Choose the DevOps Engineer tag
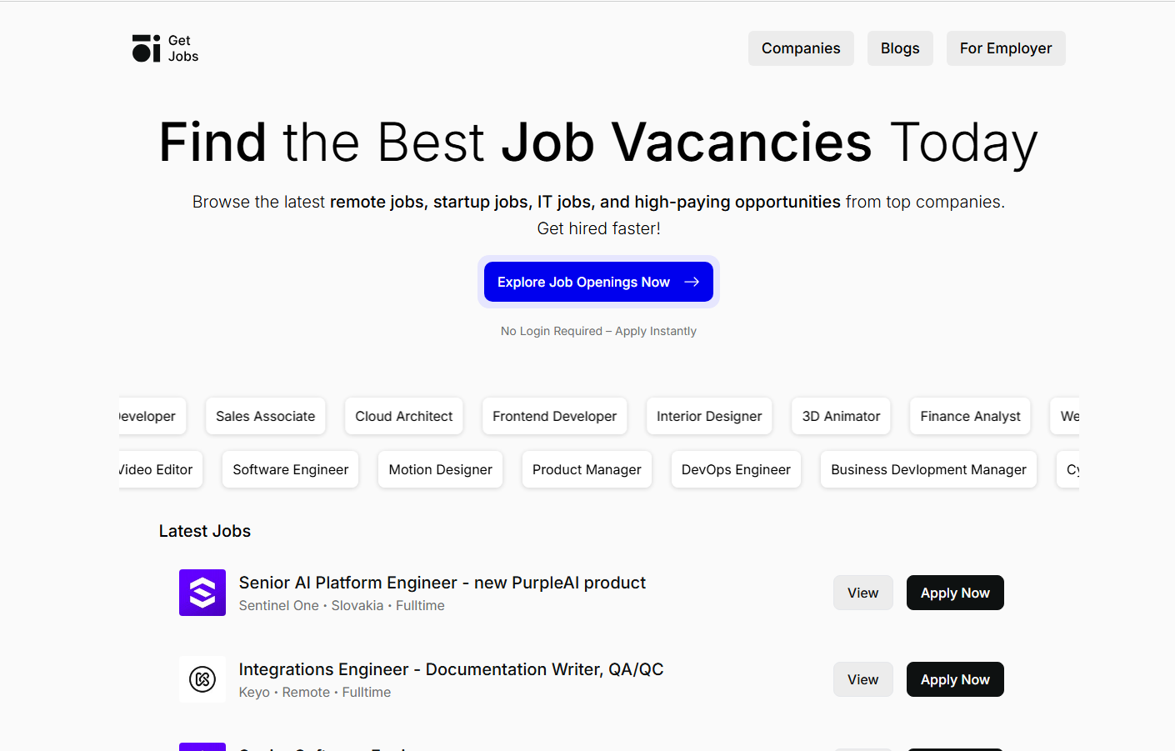Screen dimensions: 1175x751 pyautogui.click(x=736, y=469)
